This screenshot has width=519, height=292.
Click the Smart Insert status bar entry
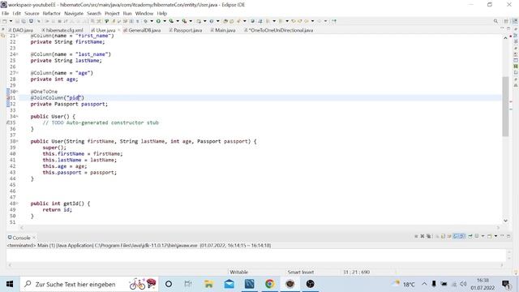tap(301, 273)
